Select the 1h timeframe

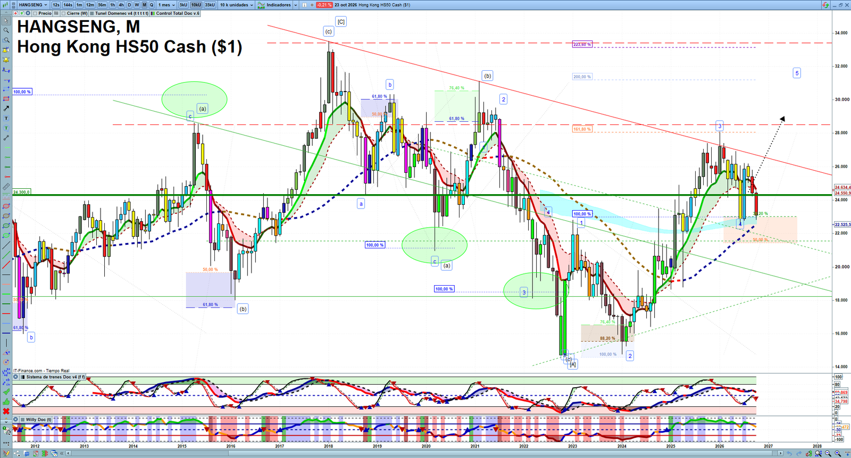click(x=112, y=5)
